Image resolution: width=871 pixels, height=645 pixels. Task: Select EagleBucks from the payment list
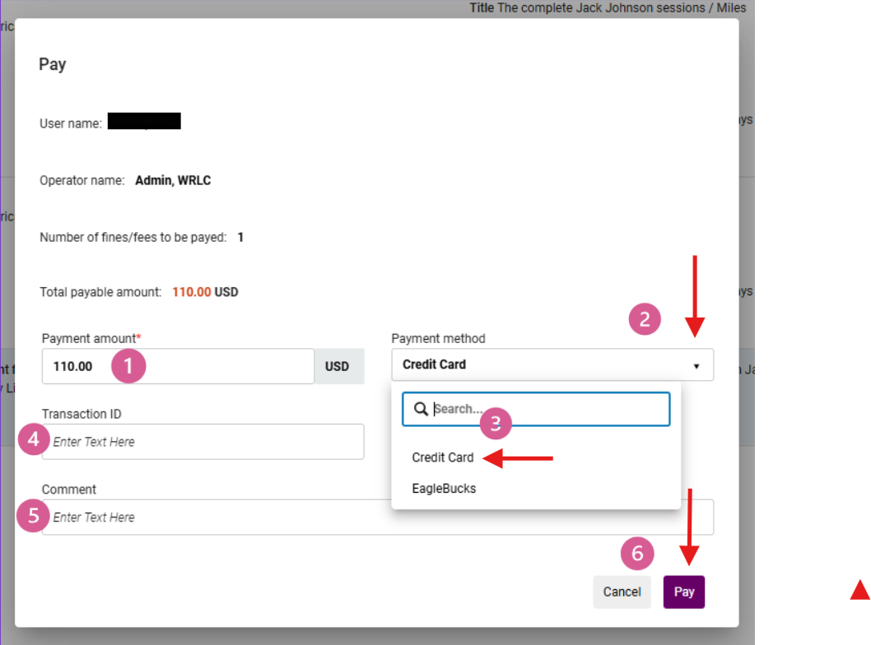[444, 488]
